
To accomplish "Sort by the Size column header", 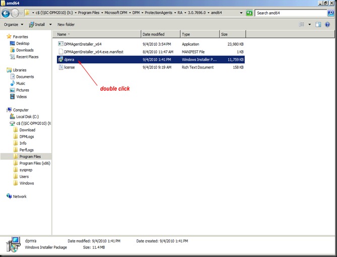I will 233,34.
